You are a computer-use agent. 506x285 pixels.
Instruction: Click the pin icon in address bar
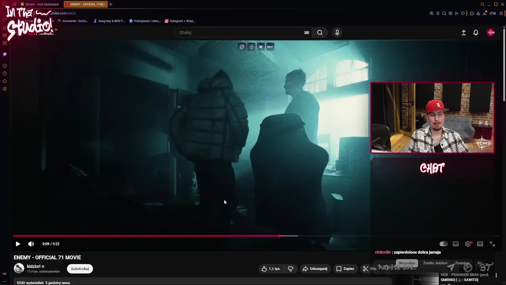point(438,13)
